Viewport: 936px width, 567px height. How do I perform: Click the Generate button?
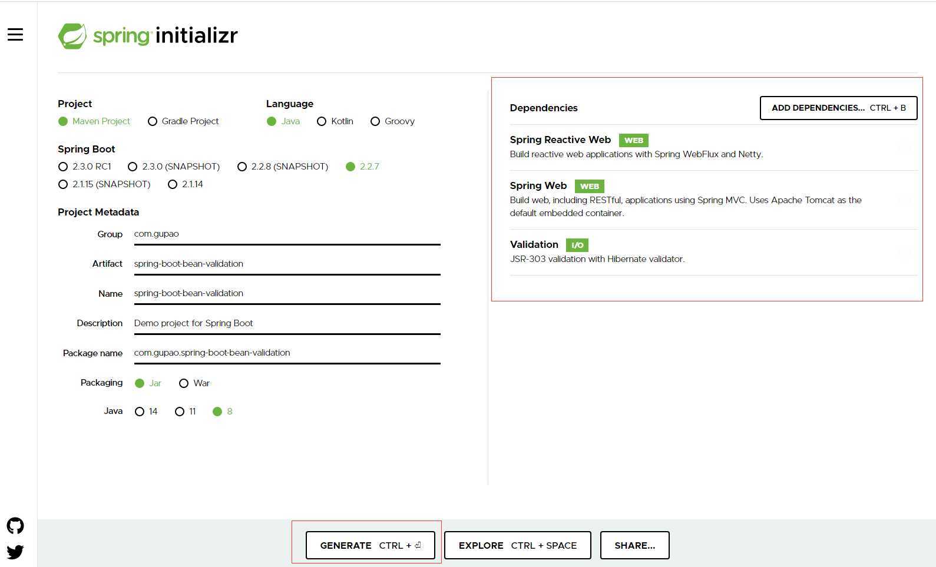[x=370, y=545]
